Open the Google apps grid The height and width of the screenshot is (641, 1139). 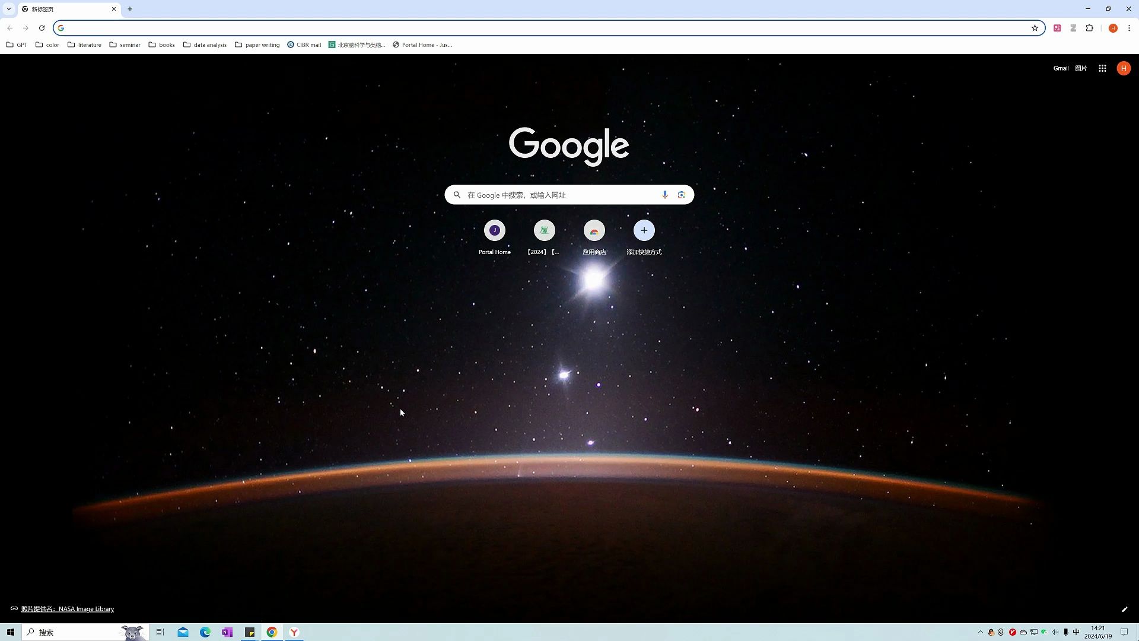pyautogui.click(x=1102, y=68)
